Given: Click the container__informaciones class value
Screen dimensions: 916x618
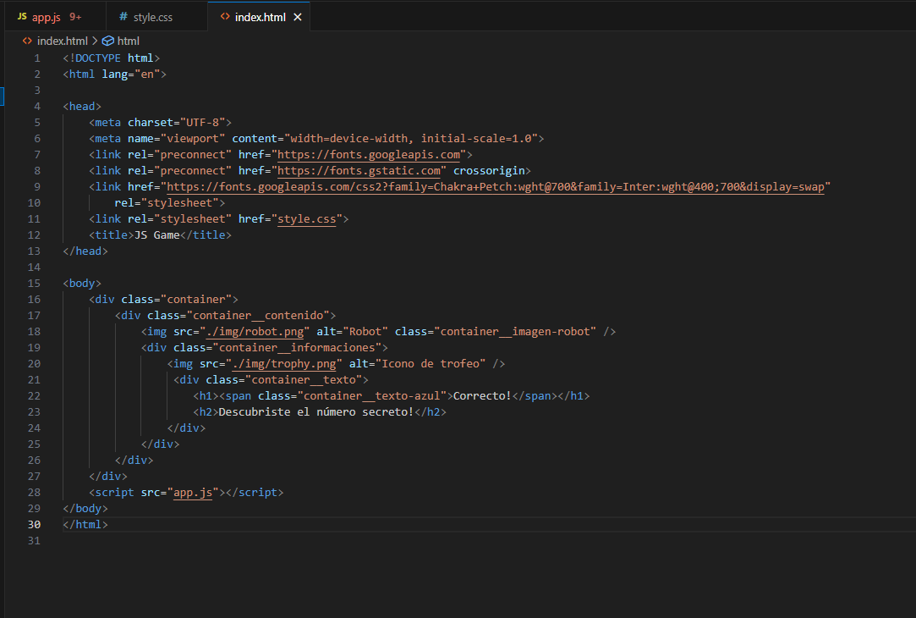Looking at the screenshot, I should (298, 347).
